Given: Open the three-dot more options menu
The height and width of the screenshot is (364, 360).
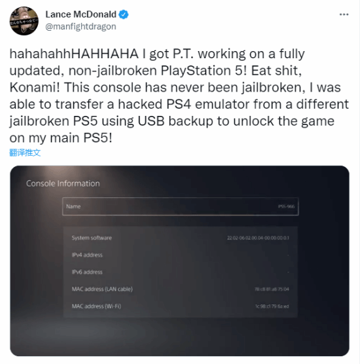Looking at the screenshot, I should (344, 14).
